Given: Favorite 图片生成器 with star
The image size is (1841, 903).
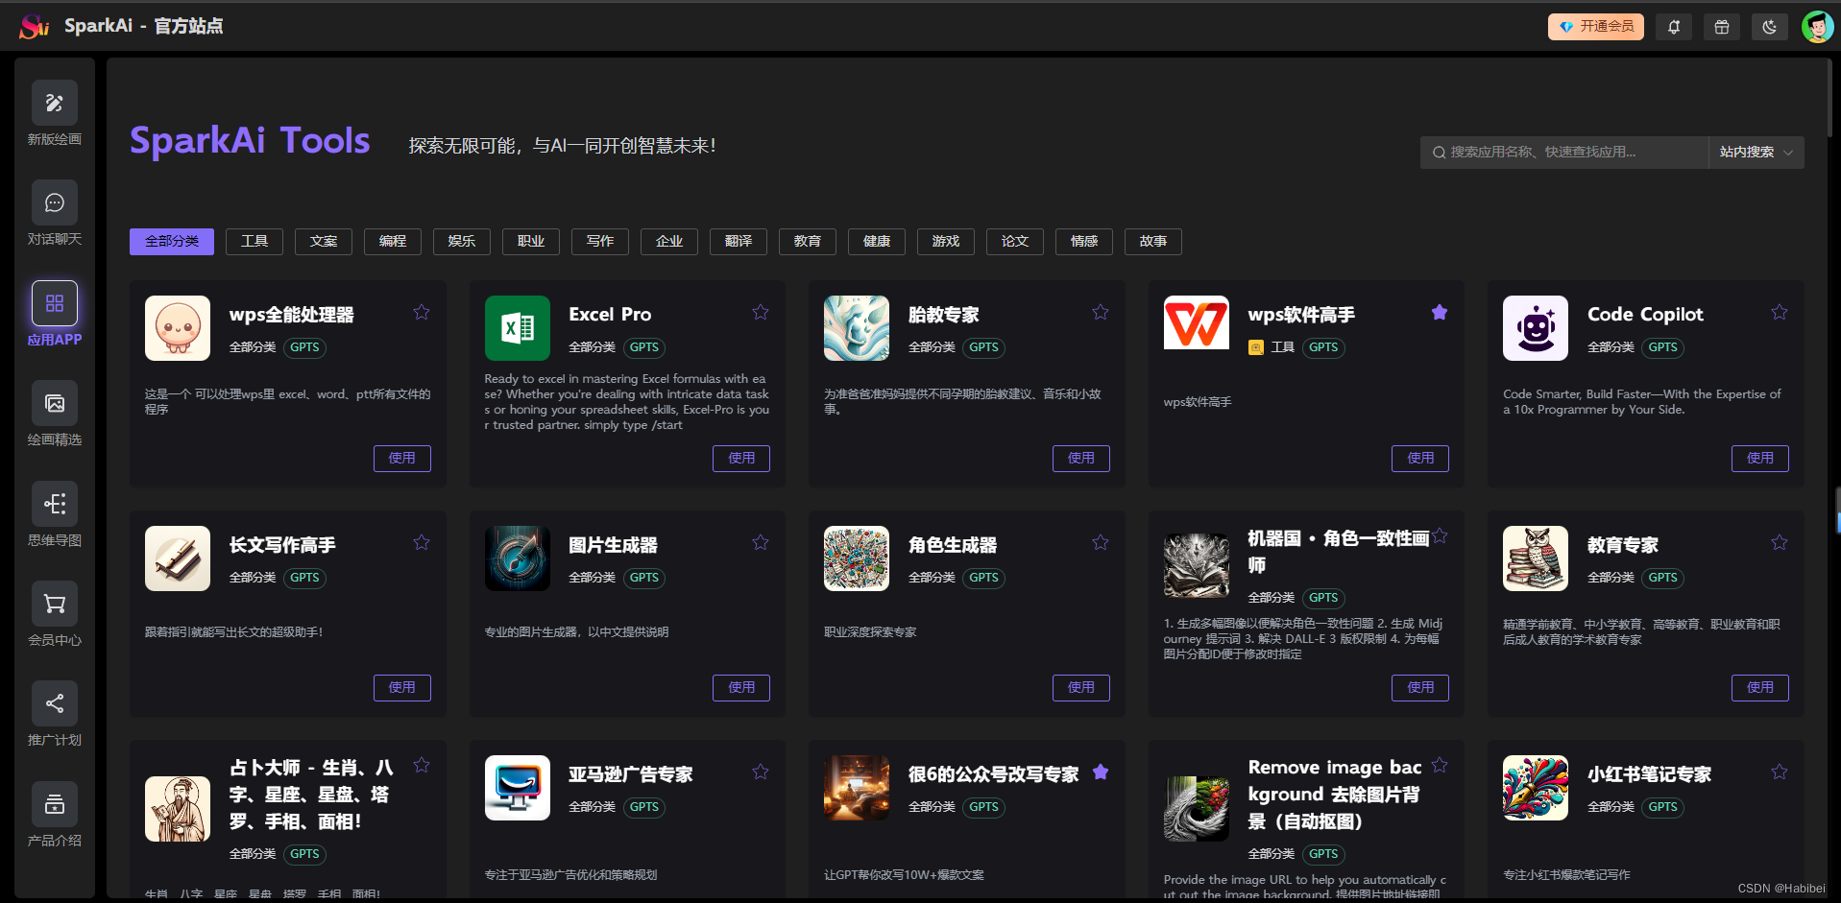Looking at the screenshot, I should (761, 542).
